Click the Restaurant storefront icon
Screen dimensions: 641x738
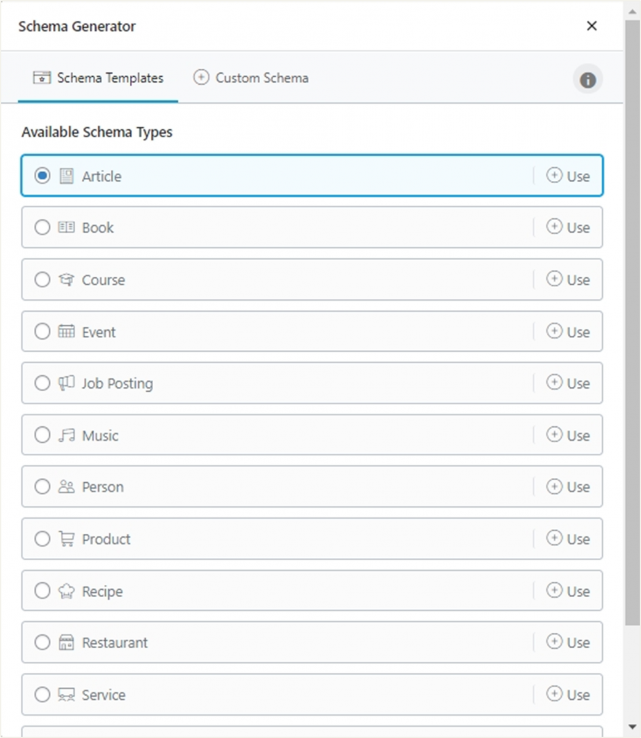[66, 643]
